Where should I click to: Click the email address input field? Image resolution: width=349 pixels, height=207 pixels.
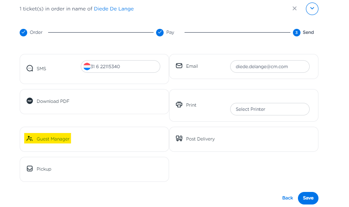(x=269, y=66)
